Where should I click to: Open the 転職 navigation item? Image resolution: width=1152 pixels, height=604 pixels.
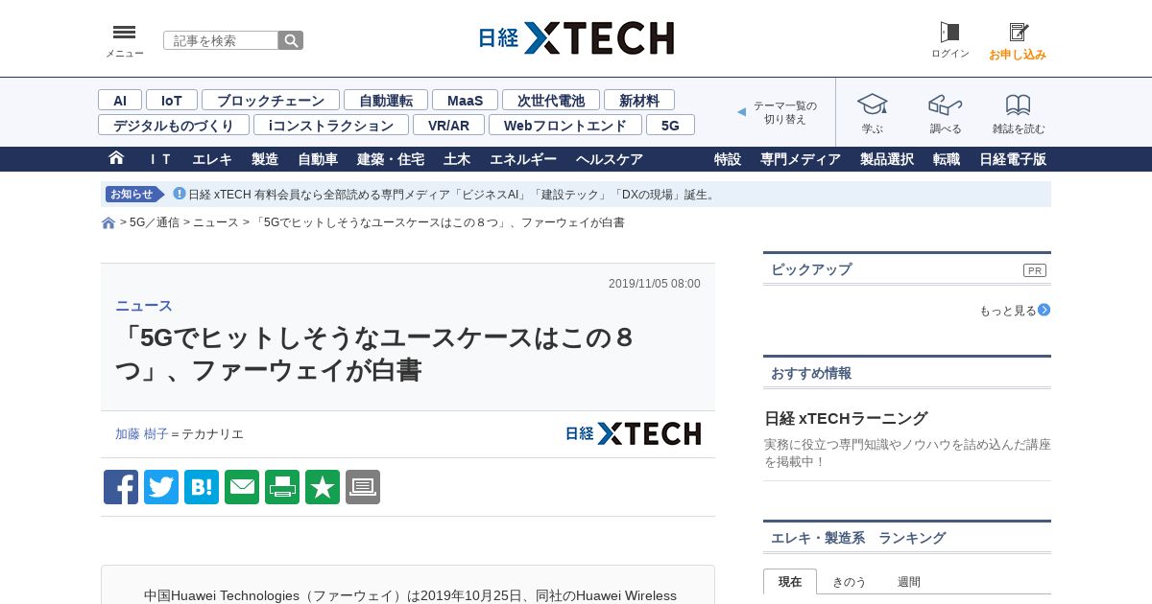point(947,159)
